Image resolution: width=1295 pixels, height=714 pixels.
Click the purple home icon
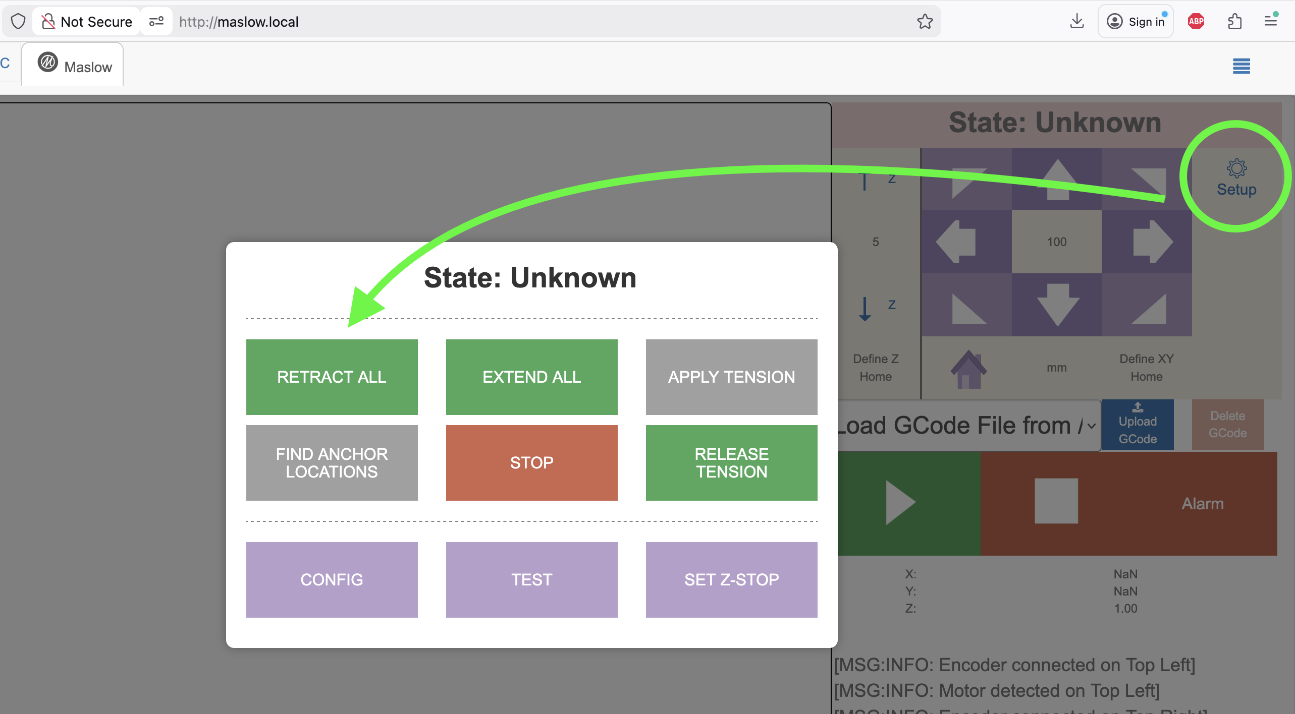968,369
